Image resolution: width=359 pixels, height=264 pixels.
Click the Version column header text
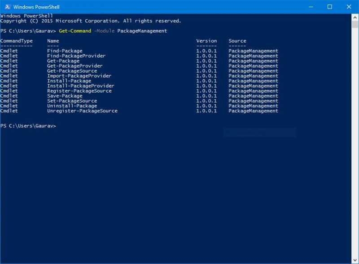206,40
